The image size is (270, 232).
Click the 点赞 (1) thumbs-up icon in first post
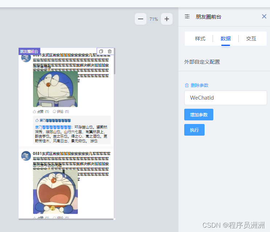point(35,112)
